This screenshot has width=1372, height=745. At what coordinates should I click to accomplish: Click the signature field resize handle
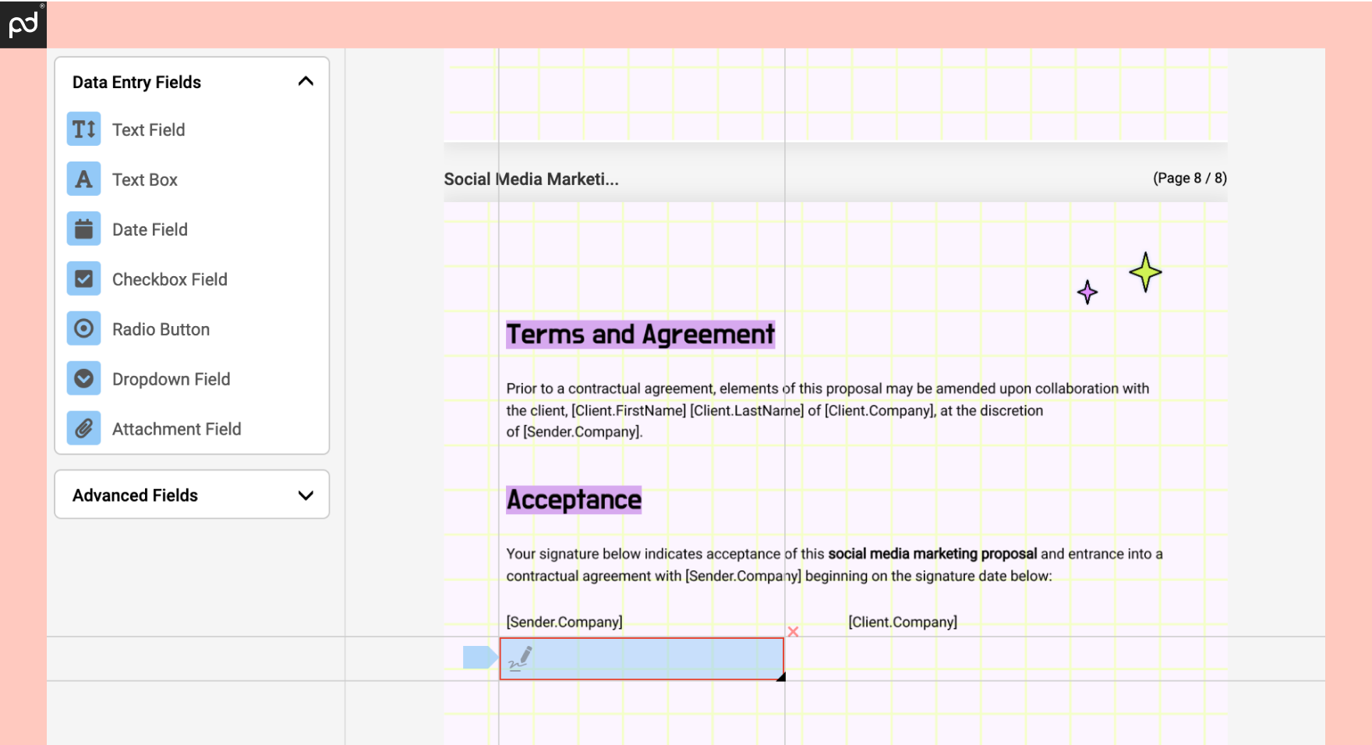(781, 677)
